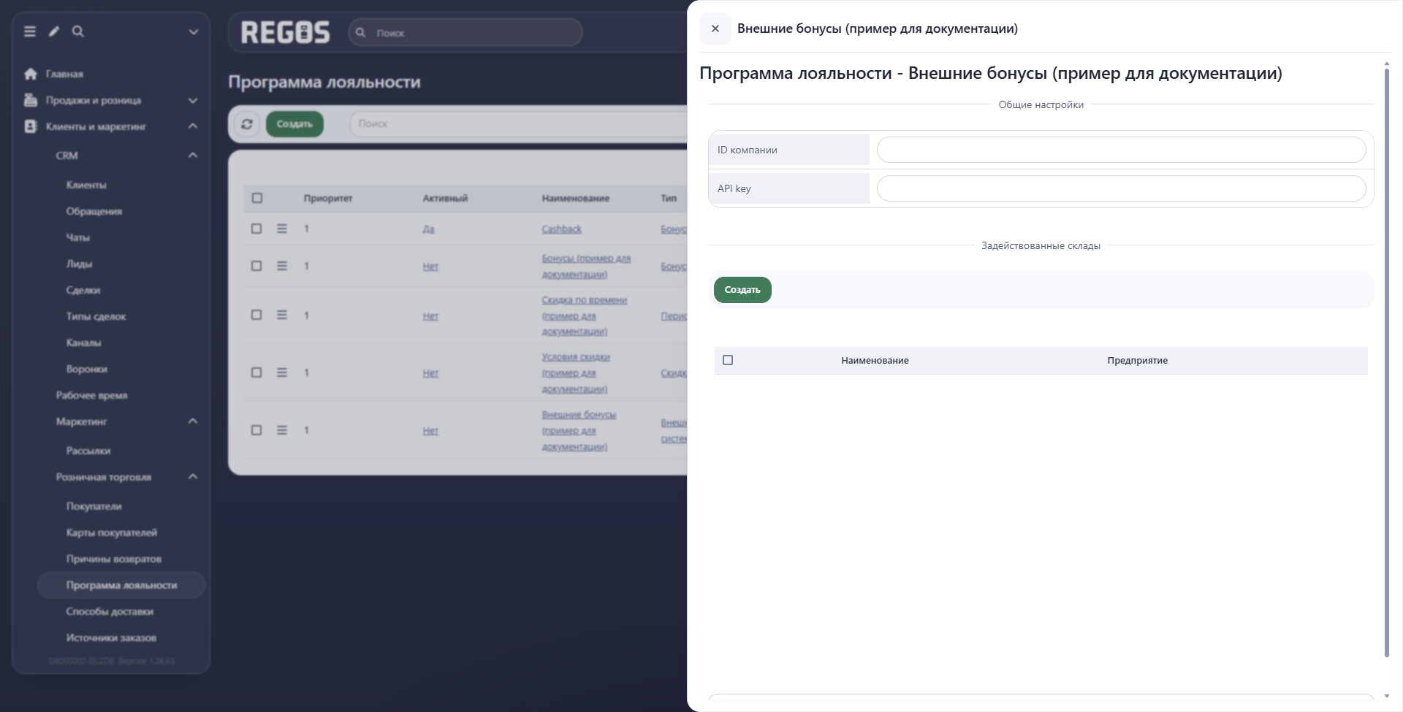The image size is (1403, 712).
Task: Click drag handle icon in Cashback row
Action: (x=282, y=229)
